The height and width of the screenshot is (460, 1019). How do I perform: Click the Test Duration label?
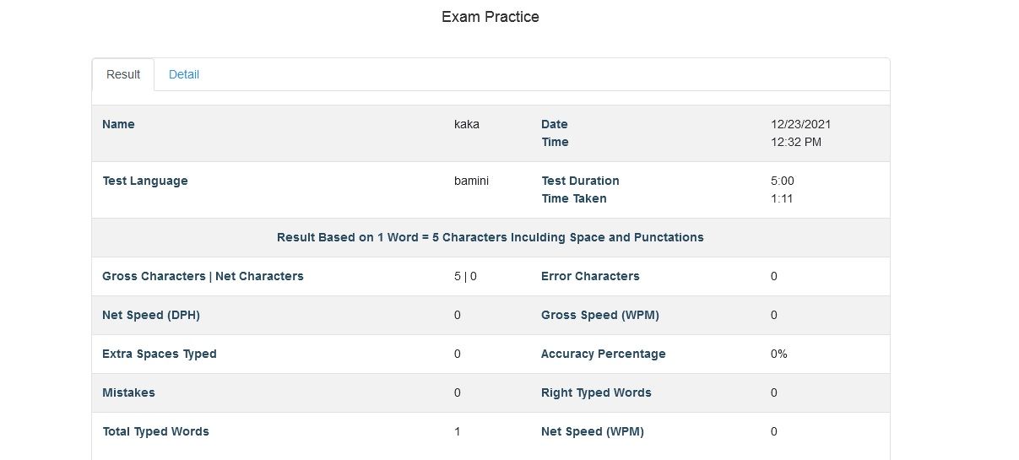tap(580, 181)
